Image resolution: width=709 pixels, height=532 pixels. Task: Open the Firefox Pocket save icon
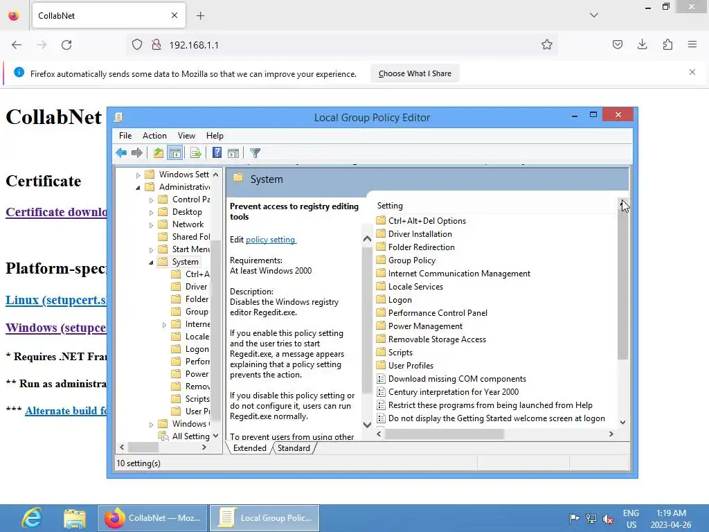coord(617,44)
